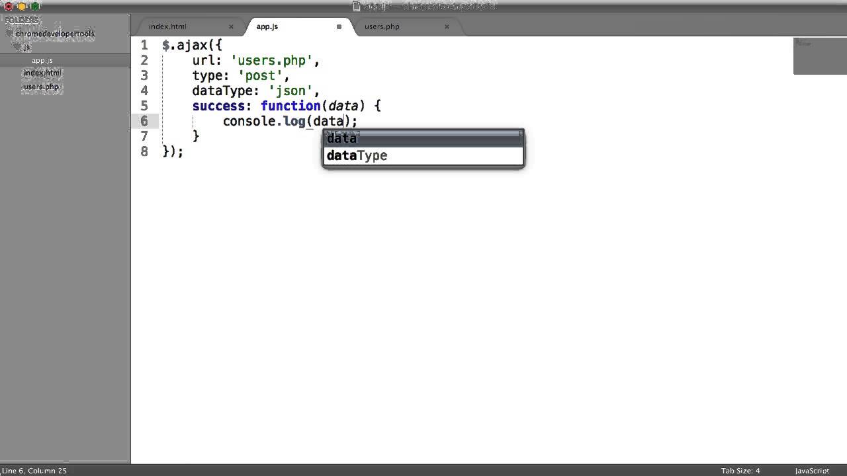
Task: Open app.js from the sidebar
Action: 42,60
